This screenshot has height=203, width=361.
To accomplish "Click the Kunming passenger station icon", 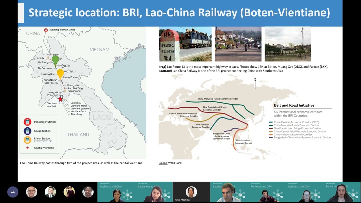I will (46, 30).
